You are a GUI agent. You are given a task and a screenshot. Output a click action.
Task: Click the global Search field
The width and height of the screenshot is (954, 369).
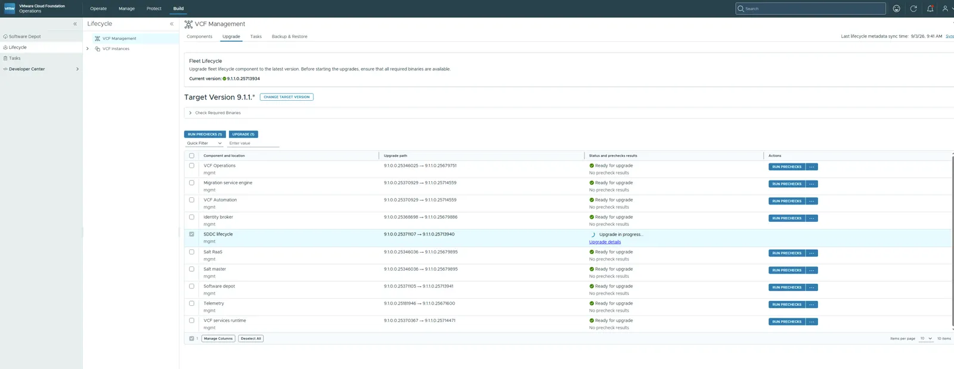click(x=811, y=8)
